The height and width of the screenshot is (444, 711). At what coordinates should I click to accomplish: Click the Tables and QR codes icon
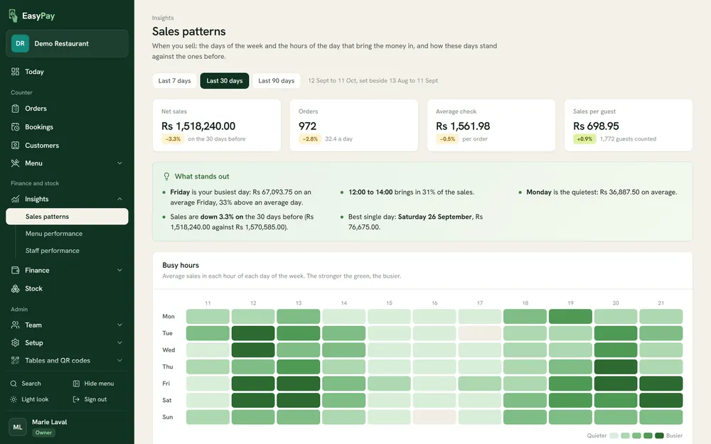16,360
